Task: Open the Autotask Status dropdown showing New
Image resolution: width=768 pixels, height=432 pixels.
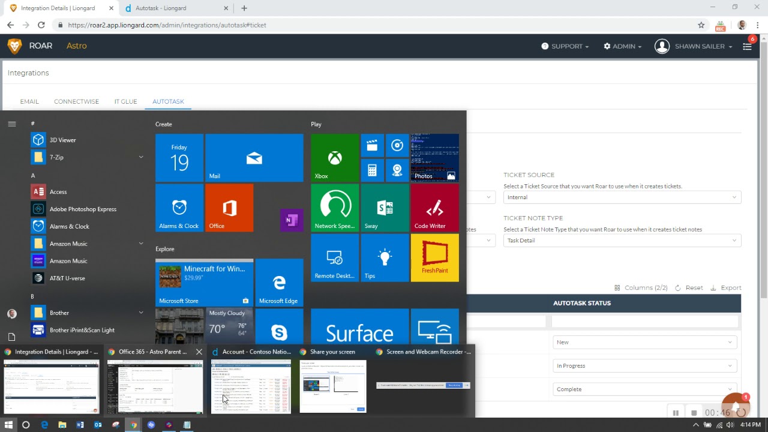Action: tap(644, 342)
